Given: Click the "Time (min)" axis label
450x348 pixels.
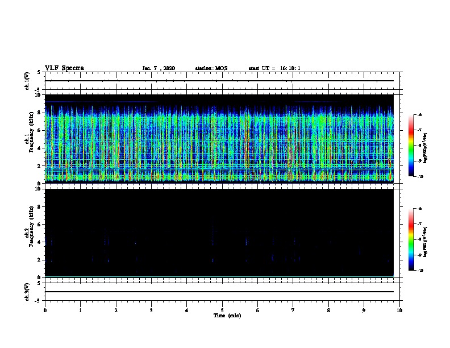Looking at the screenshot, I should point(227,316).
